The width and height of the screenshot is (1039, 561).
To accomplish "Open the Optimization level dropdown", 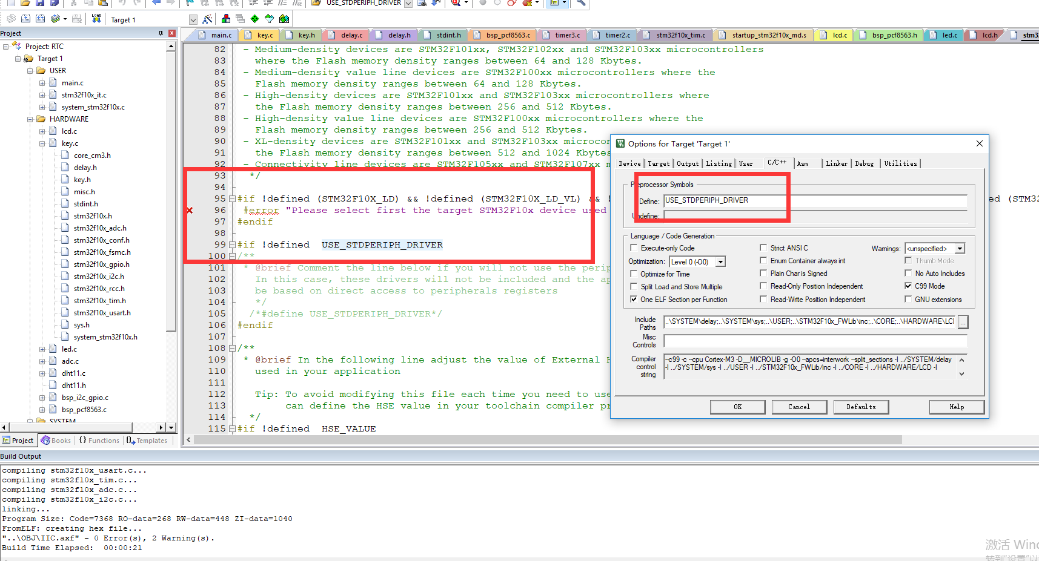I will coord(720,262).
